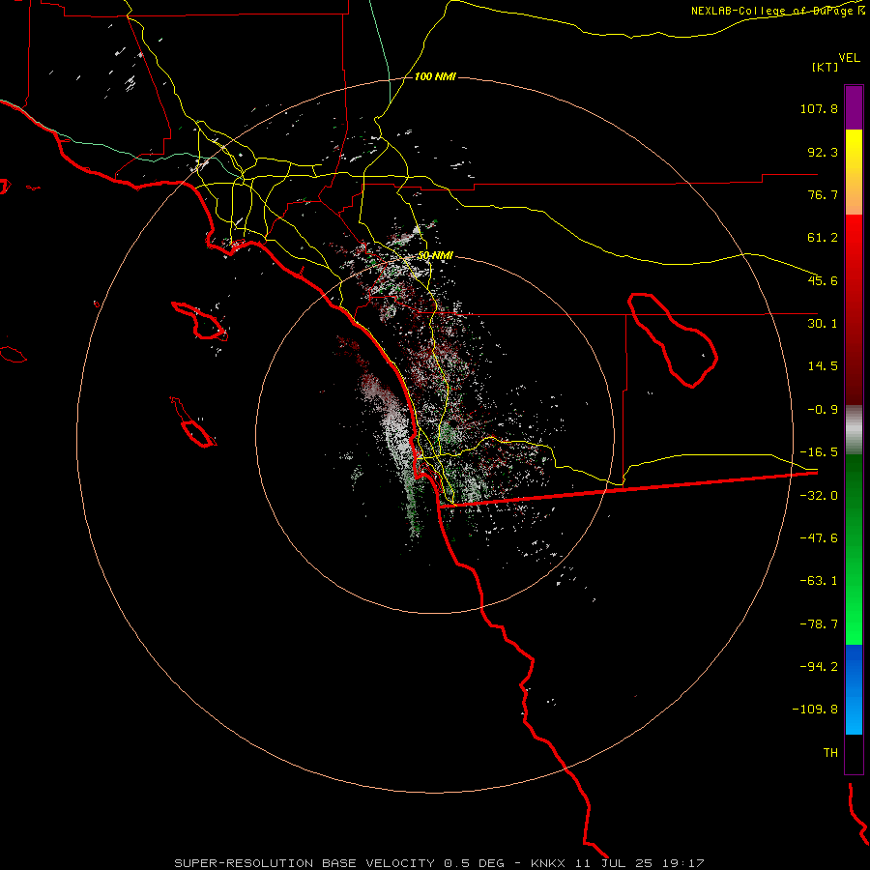Click the 61.2 legend value
Image resolution: width=870 pixels, height=870 pixels.
[x=823, y=238]
